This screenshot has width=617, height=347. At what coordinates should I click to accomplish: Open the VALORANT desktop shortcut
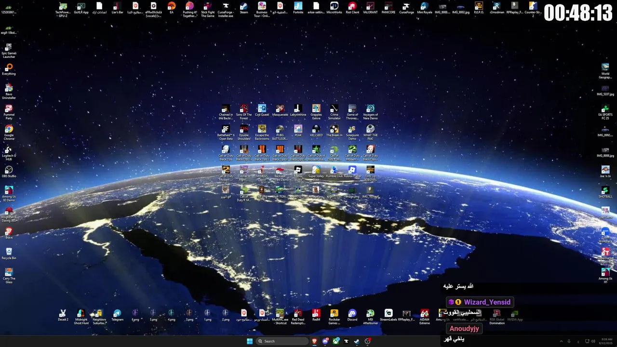tap(370, 8)
